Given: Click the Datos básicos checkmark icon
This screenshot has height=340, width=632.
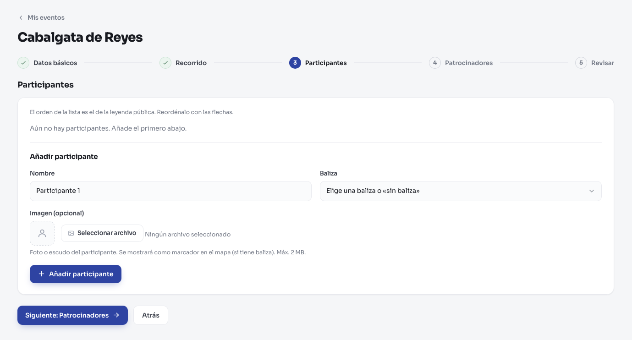Looking at the screenshot, I should click(23, 63).
